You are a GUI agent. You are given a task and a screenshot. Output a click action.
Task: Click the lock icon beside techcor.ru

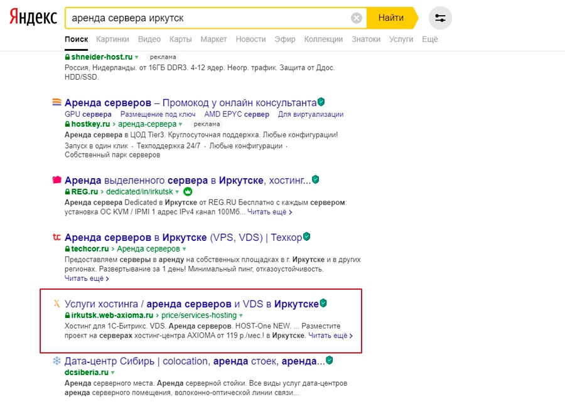point(67,249)
